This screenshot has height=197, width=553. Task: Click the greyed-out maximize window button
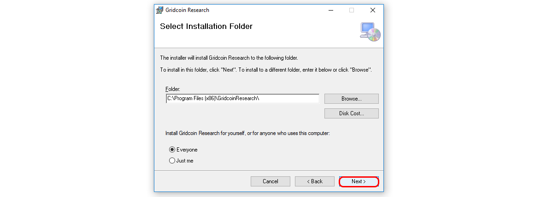coord(352,10)
